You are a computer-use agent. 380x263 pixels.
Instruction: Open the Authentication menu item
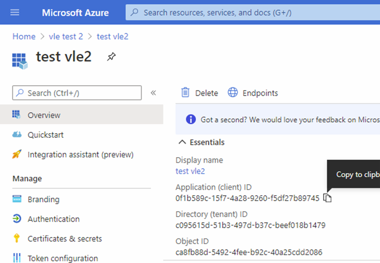tap(53, 219)
